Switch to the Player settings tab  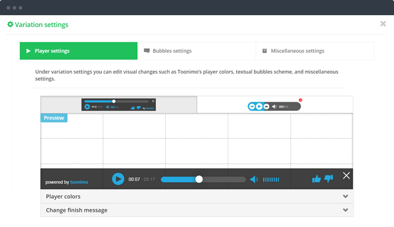79,51
